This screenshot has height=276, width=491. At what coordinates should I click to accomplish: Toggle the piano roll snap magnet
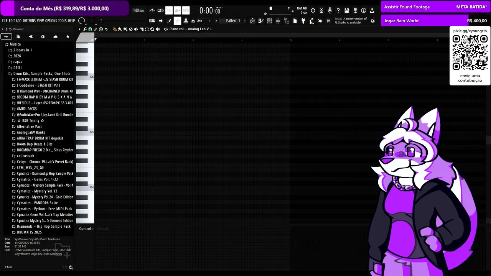(90, 29)
